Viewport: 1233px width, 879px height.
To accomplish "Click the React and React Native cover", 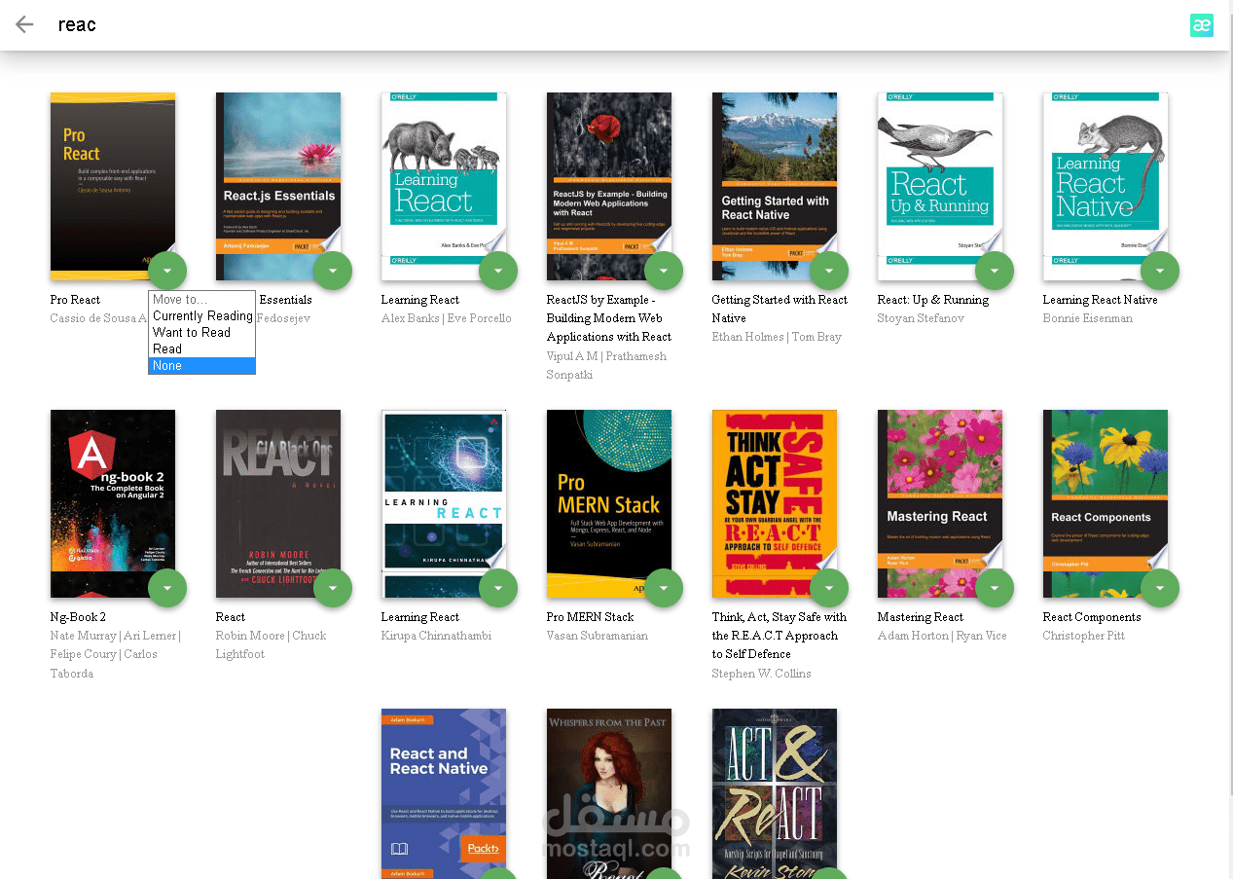I will point(444,793).
